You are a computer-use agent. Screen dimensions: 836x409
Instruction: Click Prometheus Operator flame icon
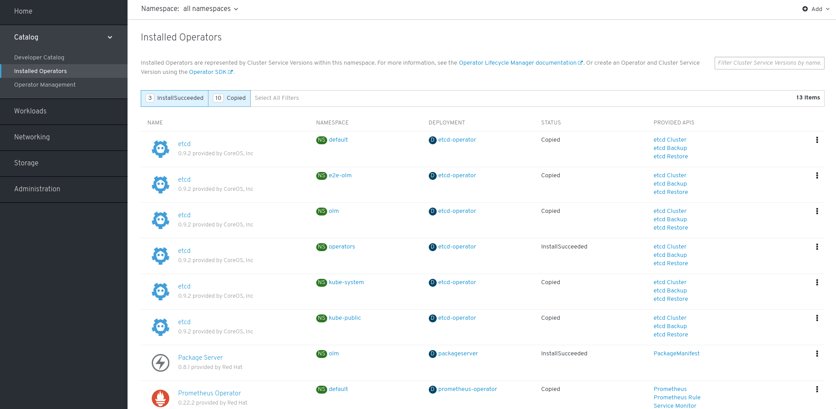(161, 398)
